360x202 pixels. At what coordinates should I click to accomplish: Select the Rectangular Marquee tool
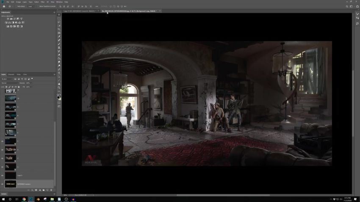[x=59, y=18]
